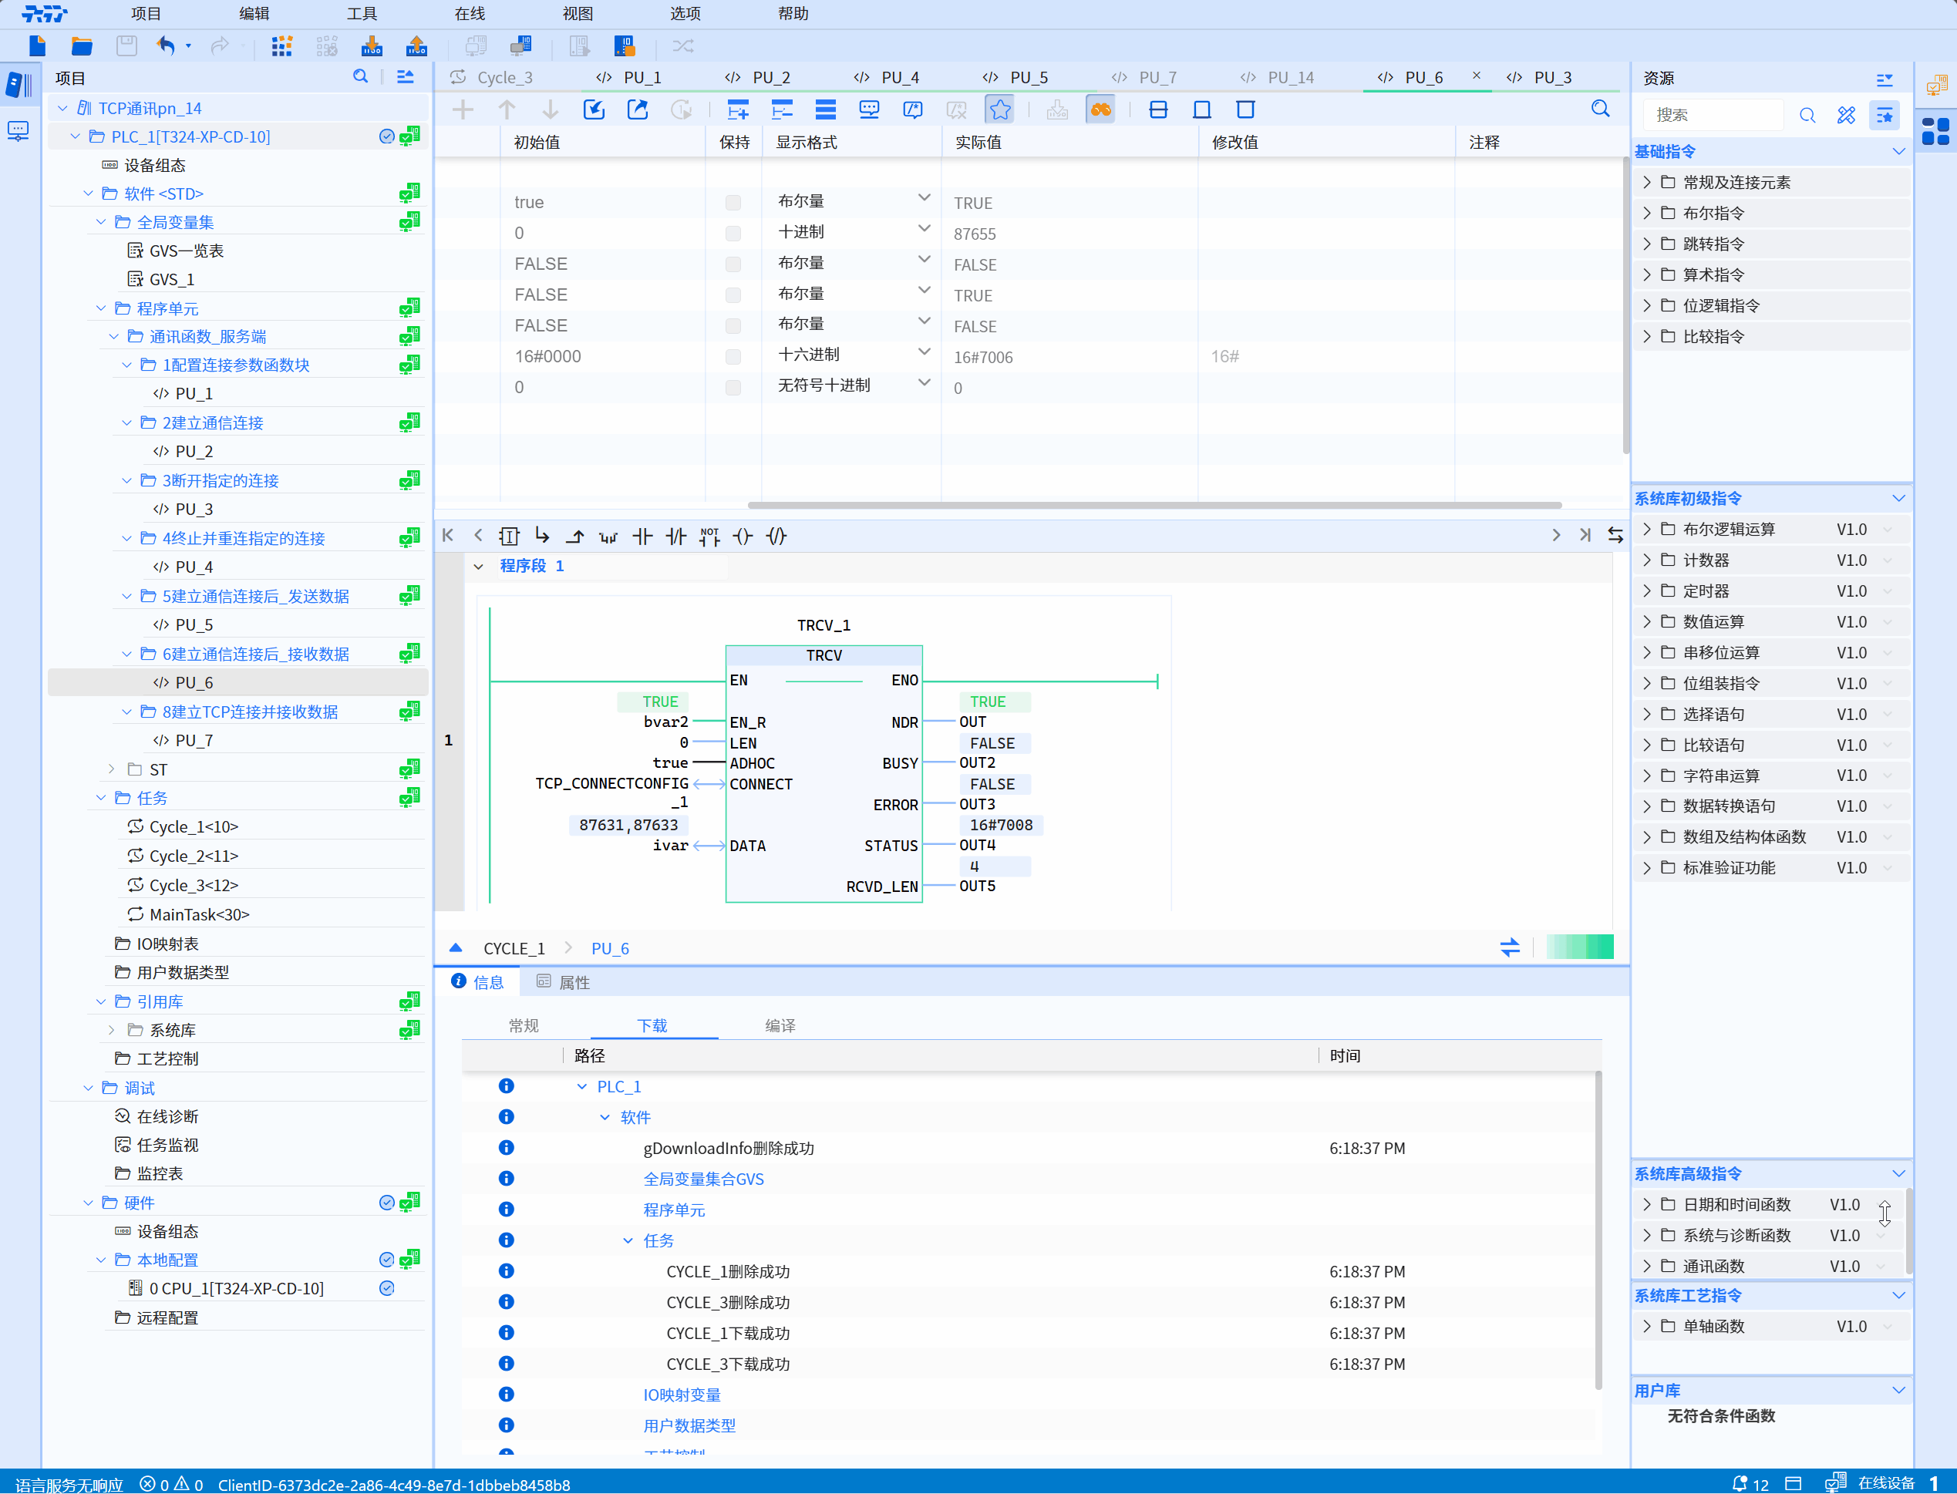The image size is (1957, 1494).
Task: Switch to the PU_3 editor tab
Action: pos(1551,77)
